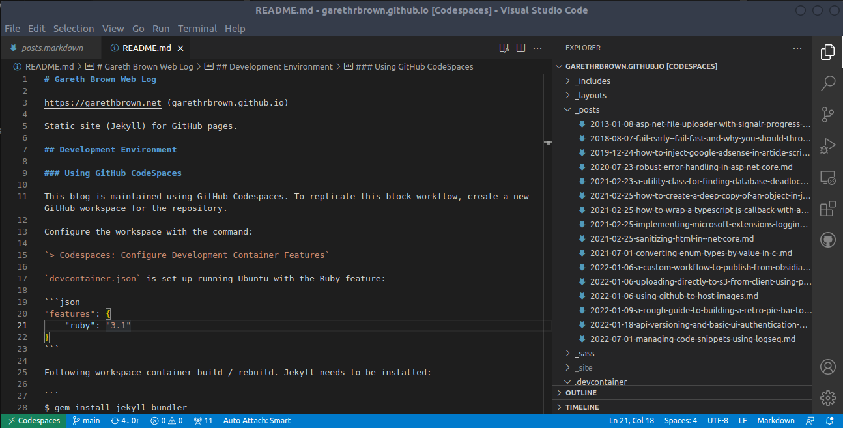843x428 pixels.
Task: Open the 2013-01-08-asp-net-file-uploader post file
Action: [682, 124]
